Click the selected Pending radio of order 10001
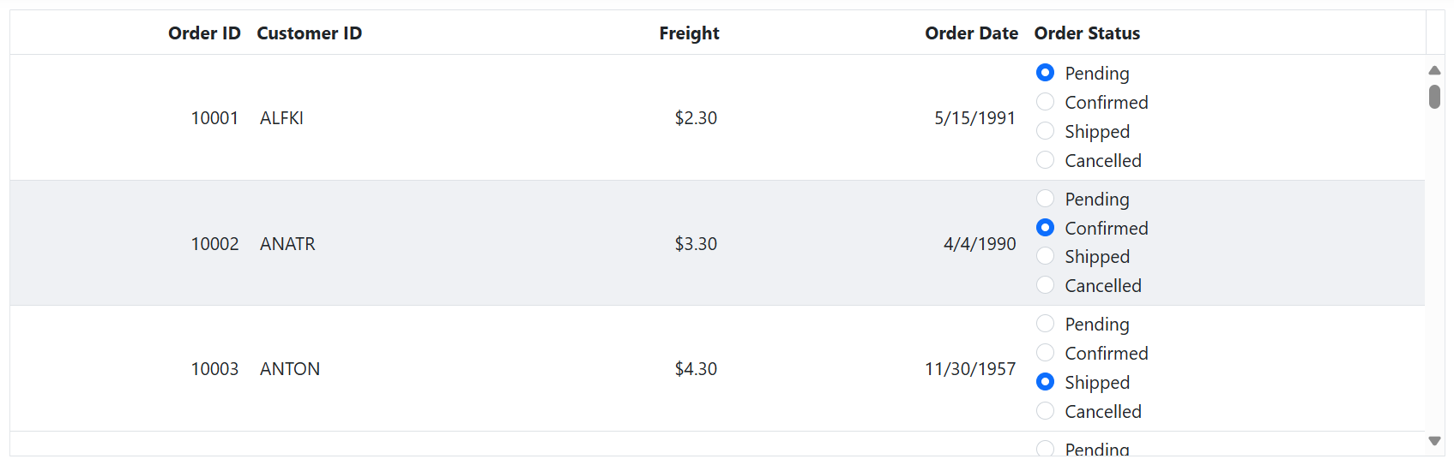Screen dimensions: 1454x465 1045,73
